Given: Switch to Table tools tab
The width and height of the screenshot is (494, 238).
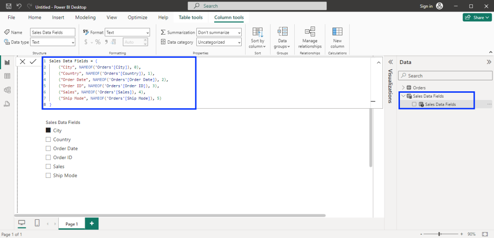Looking at the screenshot, I should pyautogui.click(x=191, y=18).
